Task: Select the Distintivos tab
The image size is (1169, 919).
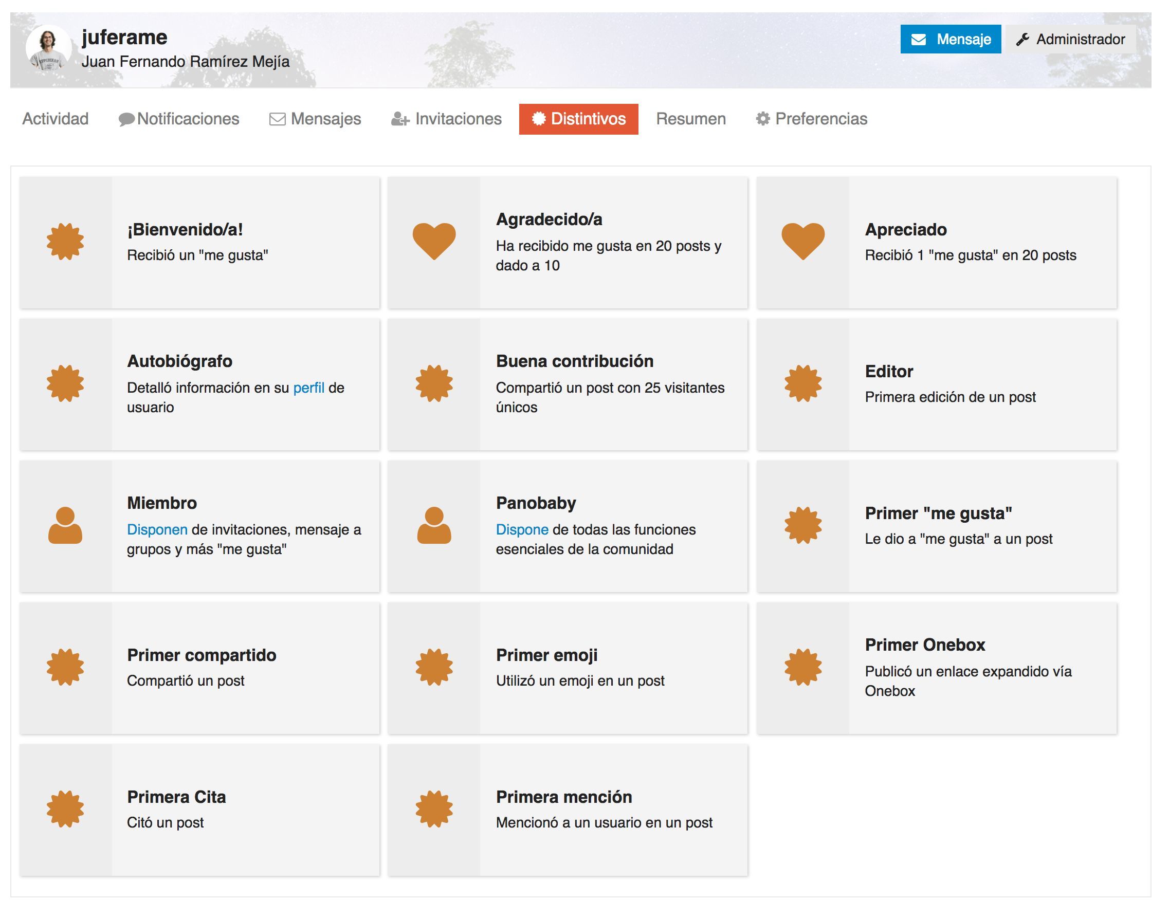Action: 578,119
